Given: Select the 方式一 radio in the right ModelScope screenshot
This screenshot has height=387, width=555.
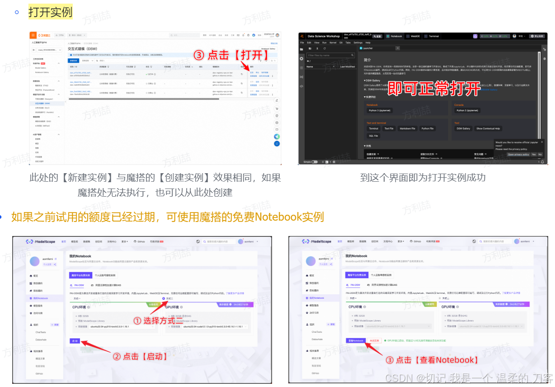Looking at the screenshot, I should pos(347,298).
